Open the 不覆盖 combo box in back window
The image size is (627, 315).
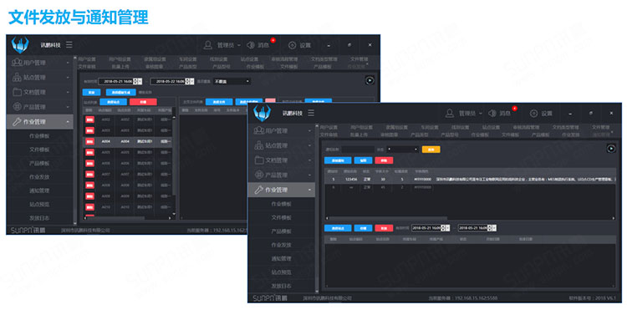(232, 81)
